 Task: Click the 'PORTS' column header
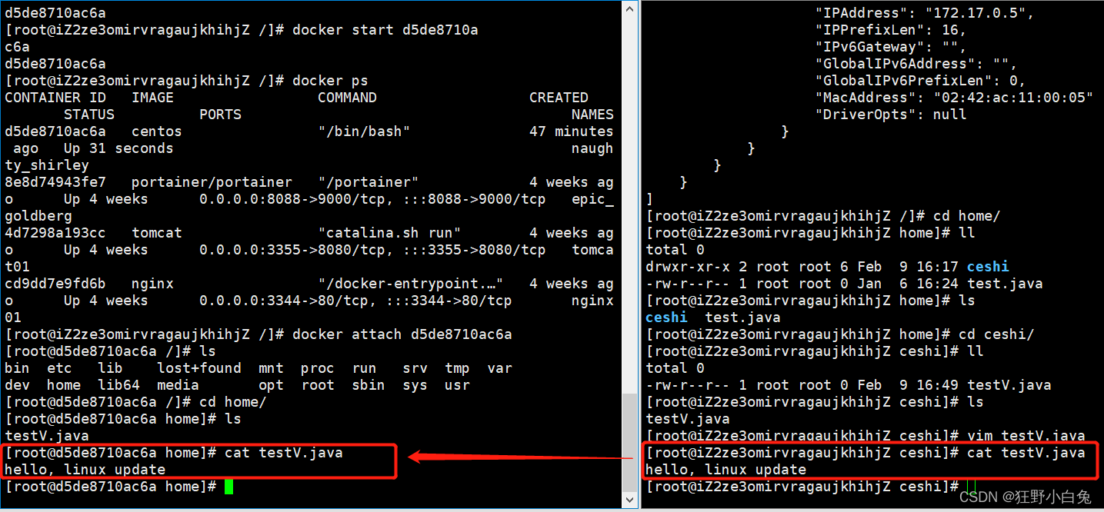(220, 115)
